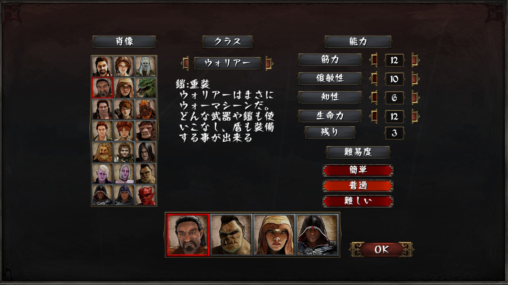Decrease 俊敏性 dexterity value
The image size is (508, 285).
pos(373,78)
